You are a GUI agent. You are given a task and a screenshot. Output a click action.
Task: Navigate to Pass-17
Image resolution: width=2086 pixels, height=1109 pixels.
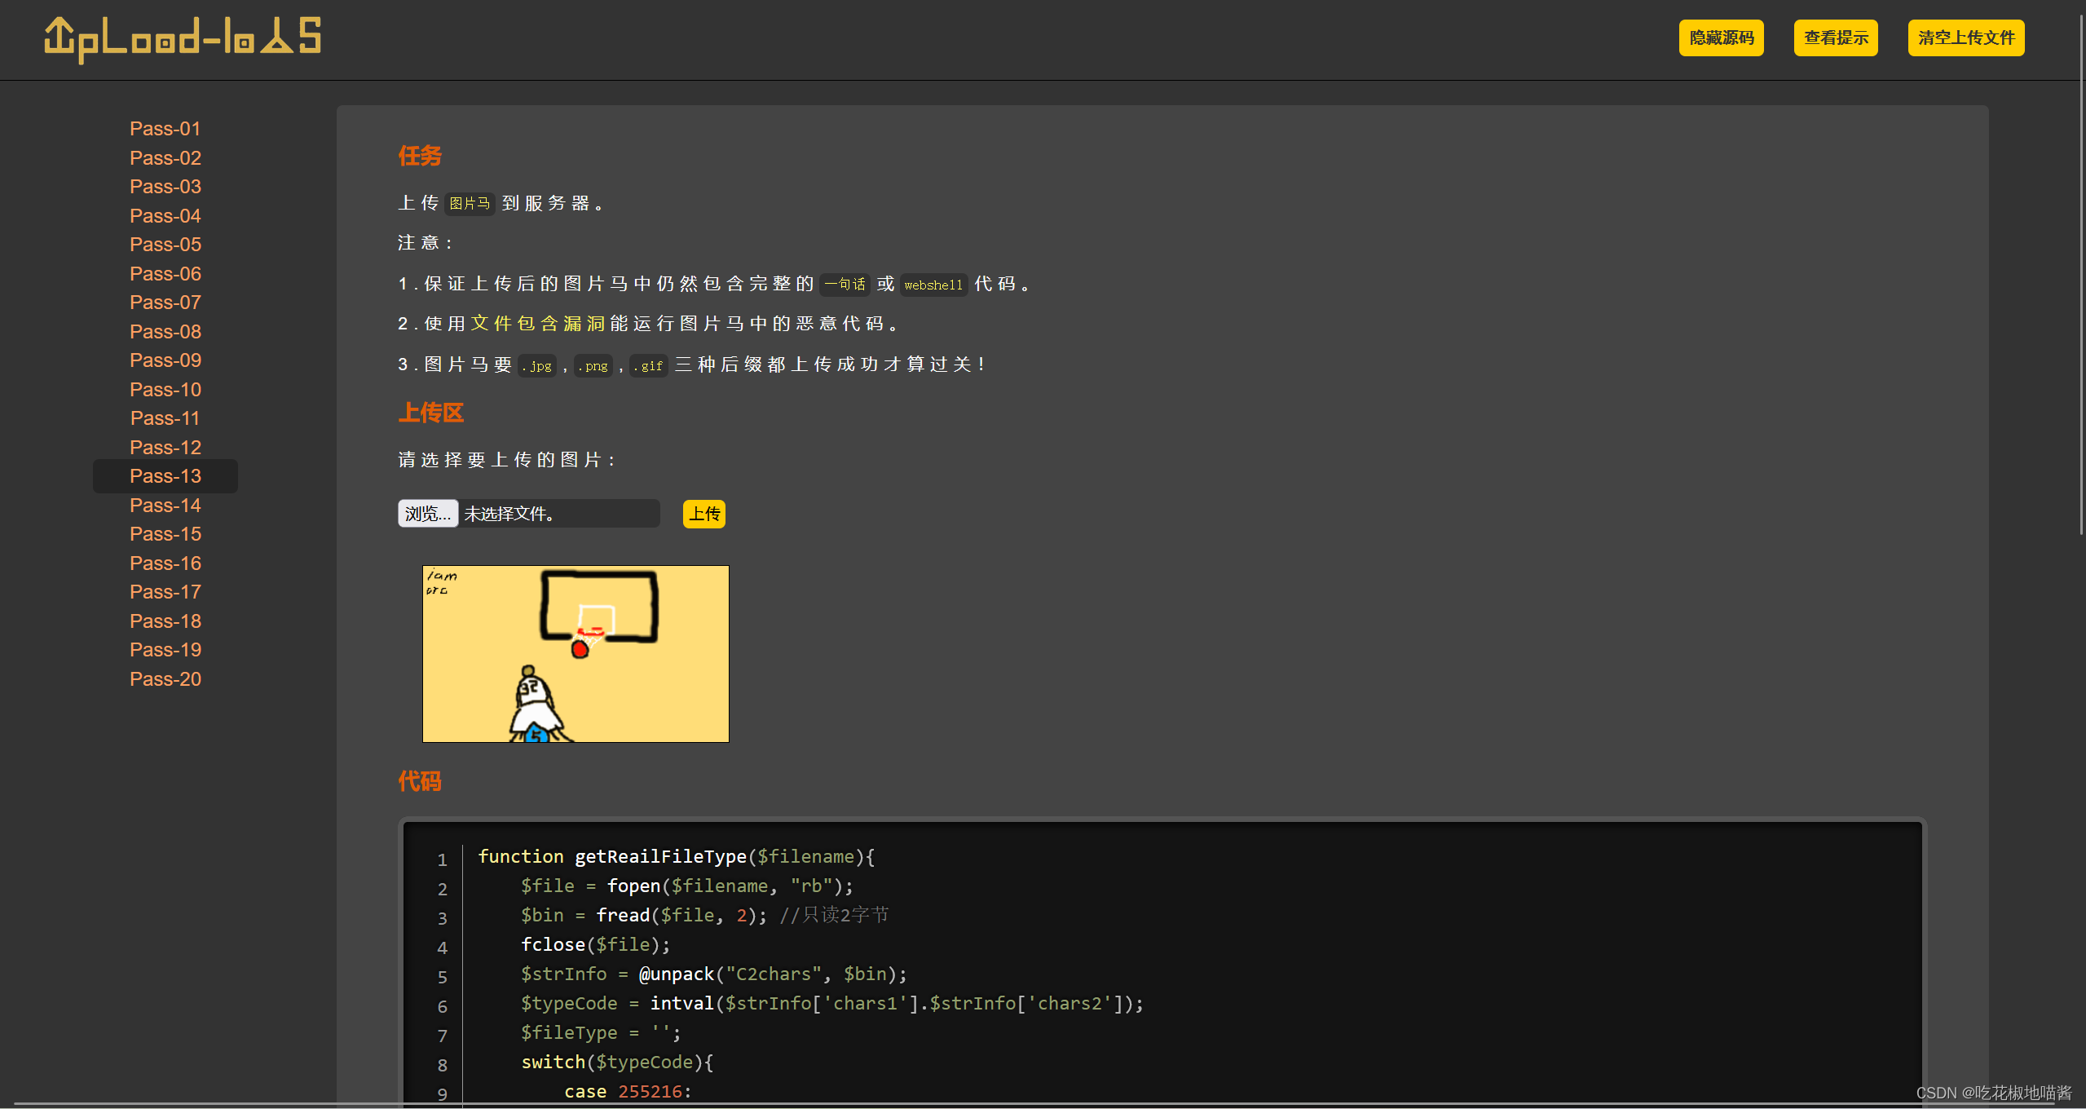[165, 592]
